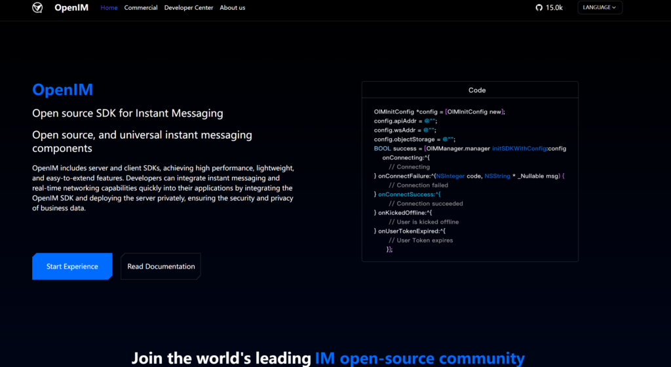The image size is (671, 367).
Task: Open the Commercial menu item
Action: (141, 8)
